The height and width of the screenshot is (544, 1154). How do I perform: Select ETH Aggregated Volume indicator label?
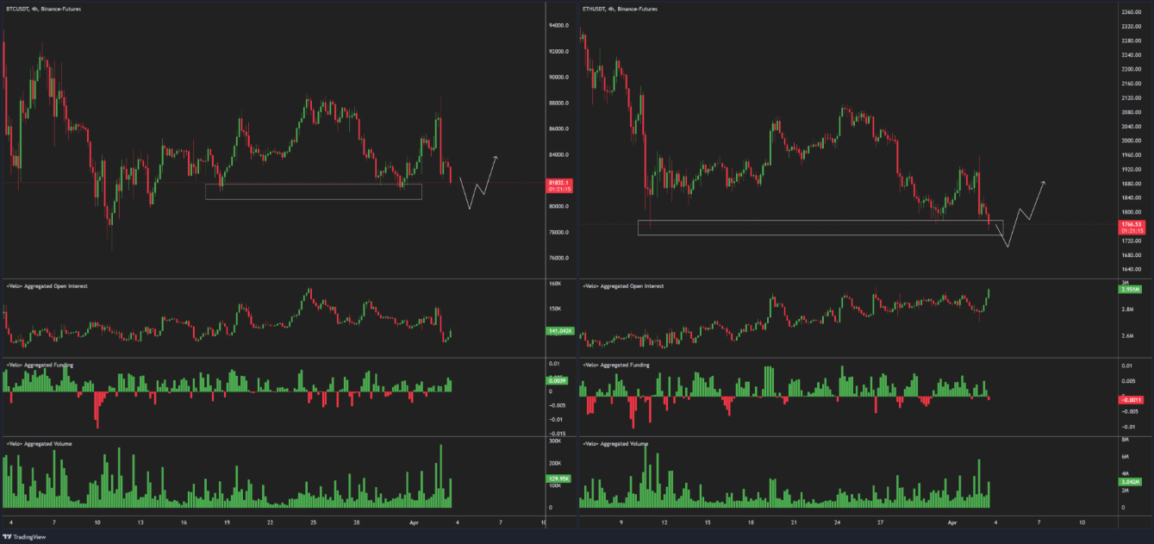(x=615, y=443)
